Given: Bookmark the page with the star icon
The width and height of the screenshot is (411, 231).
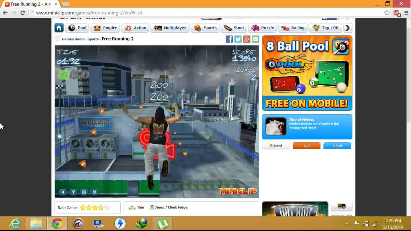Looking at the screenshot, I should coord(387,13).
